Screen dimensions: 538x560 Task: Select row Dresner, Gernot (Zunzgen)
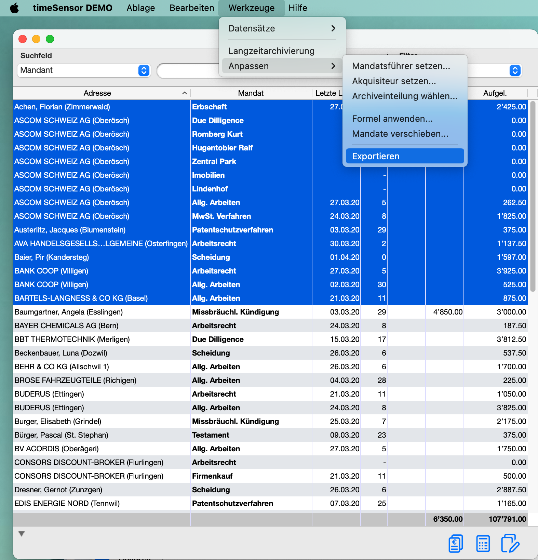click(x=270, y=490)
